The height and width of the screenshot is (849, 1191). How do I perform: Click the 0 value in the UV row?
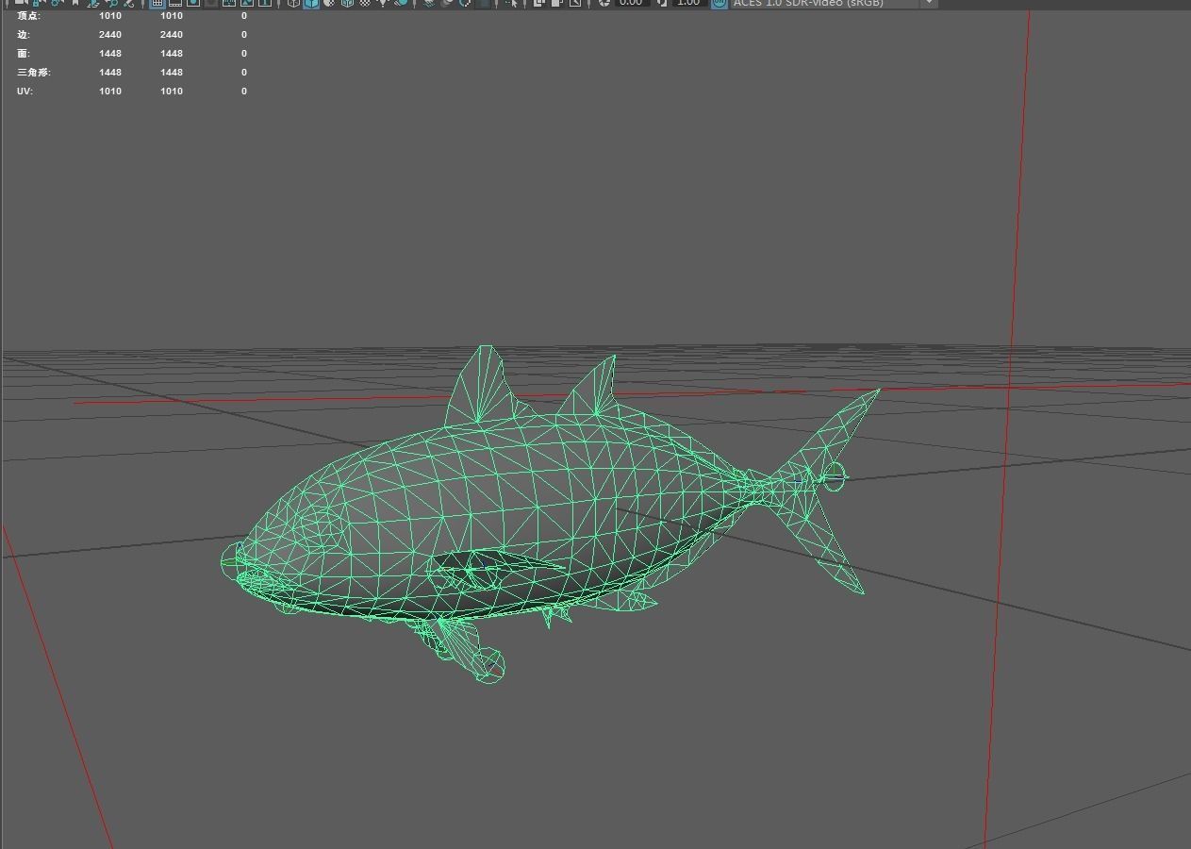(244, 92)
